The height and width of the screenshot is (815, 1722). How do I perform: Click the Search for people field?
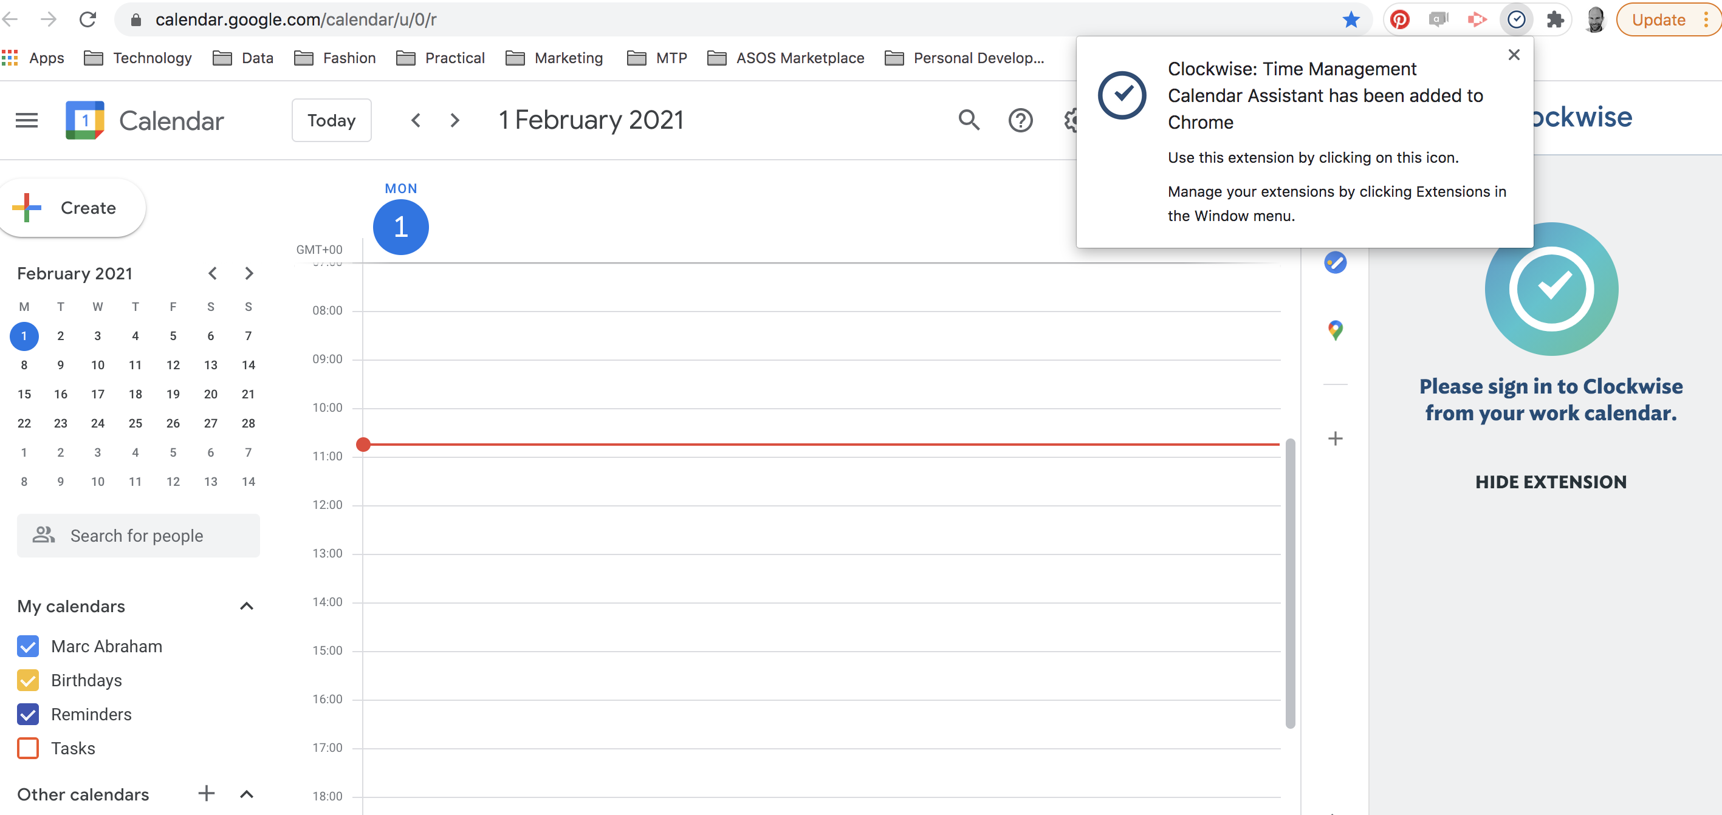click(138, 536)
